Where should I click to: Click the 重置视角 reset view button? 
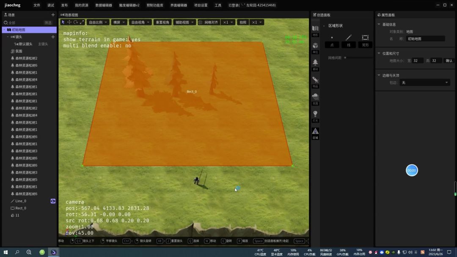pyautogui.click(x=162, y=22)
